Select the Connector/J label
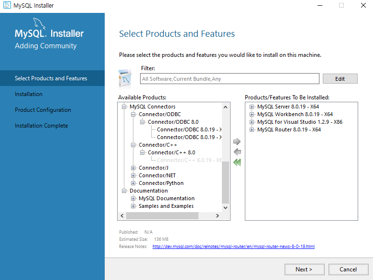 [154, 168]
